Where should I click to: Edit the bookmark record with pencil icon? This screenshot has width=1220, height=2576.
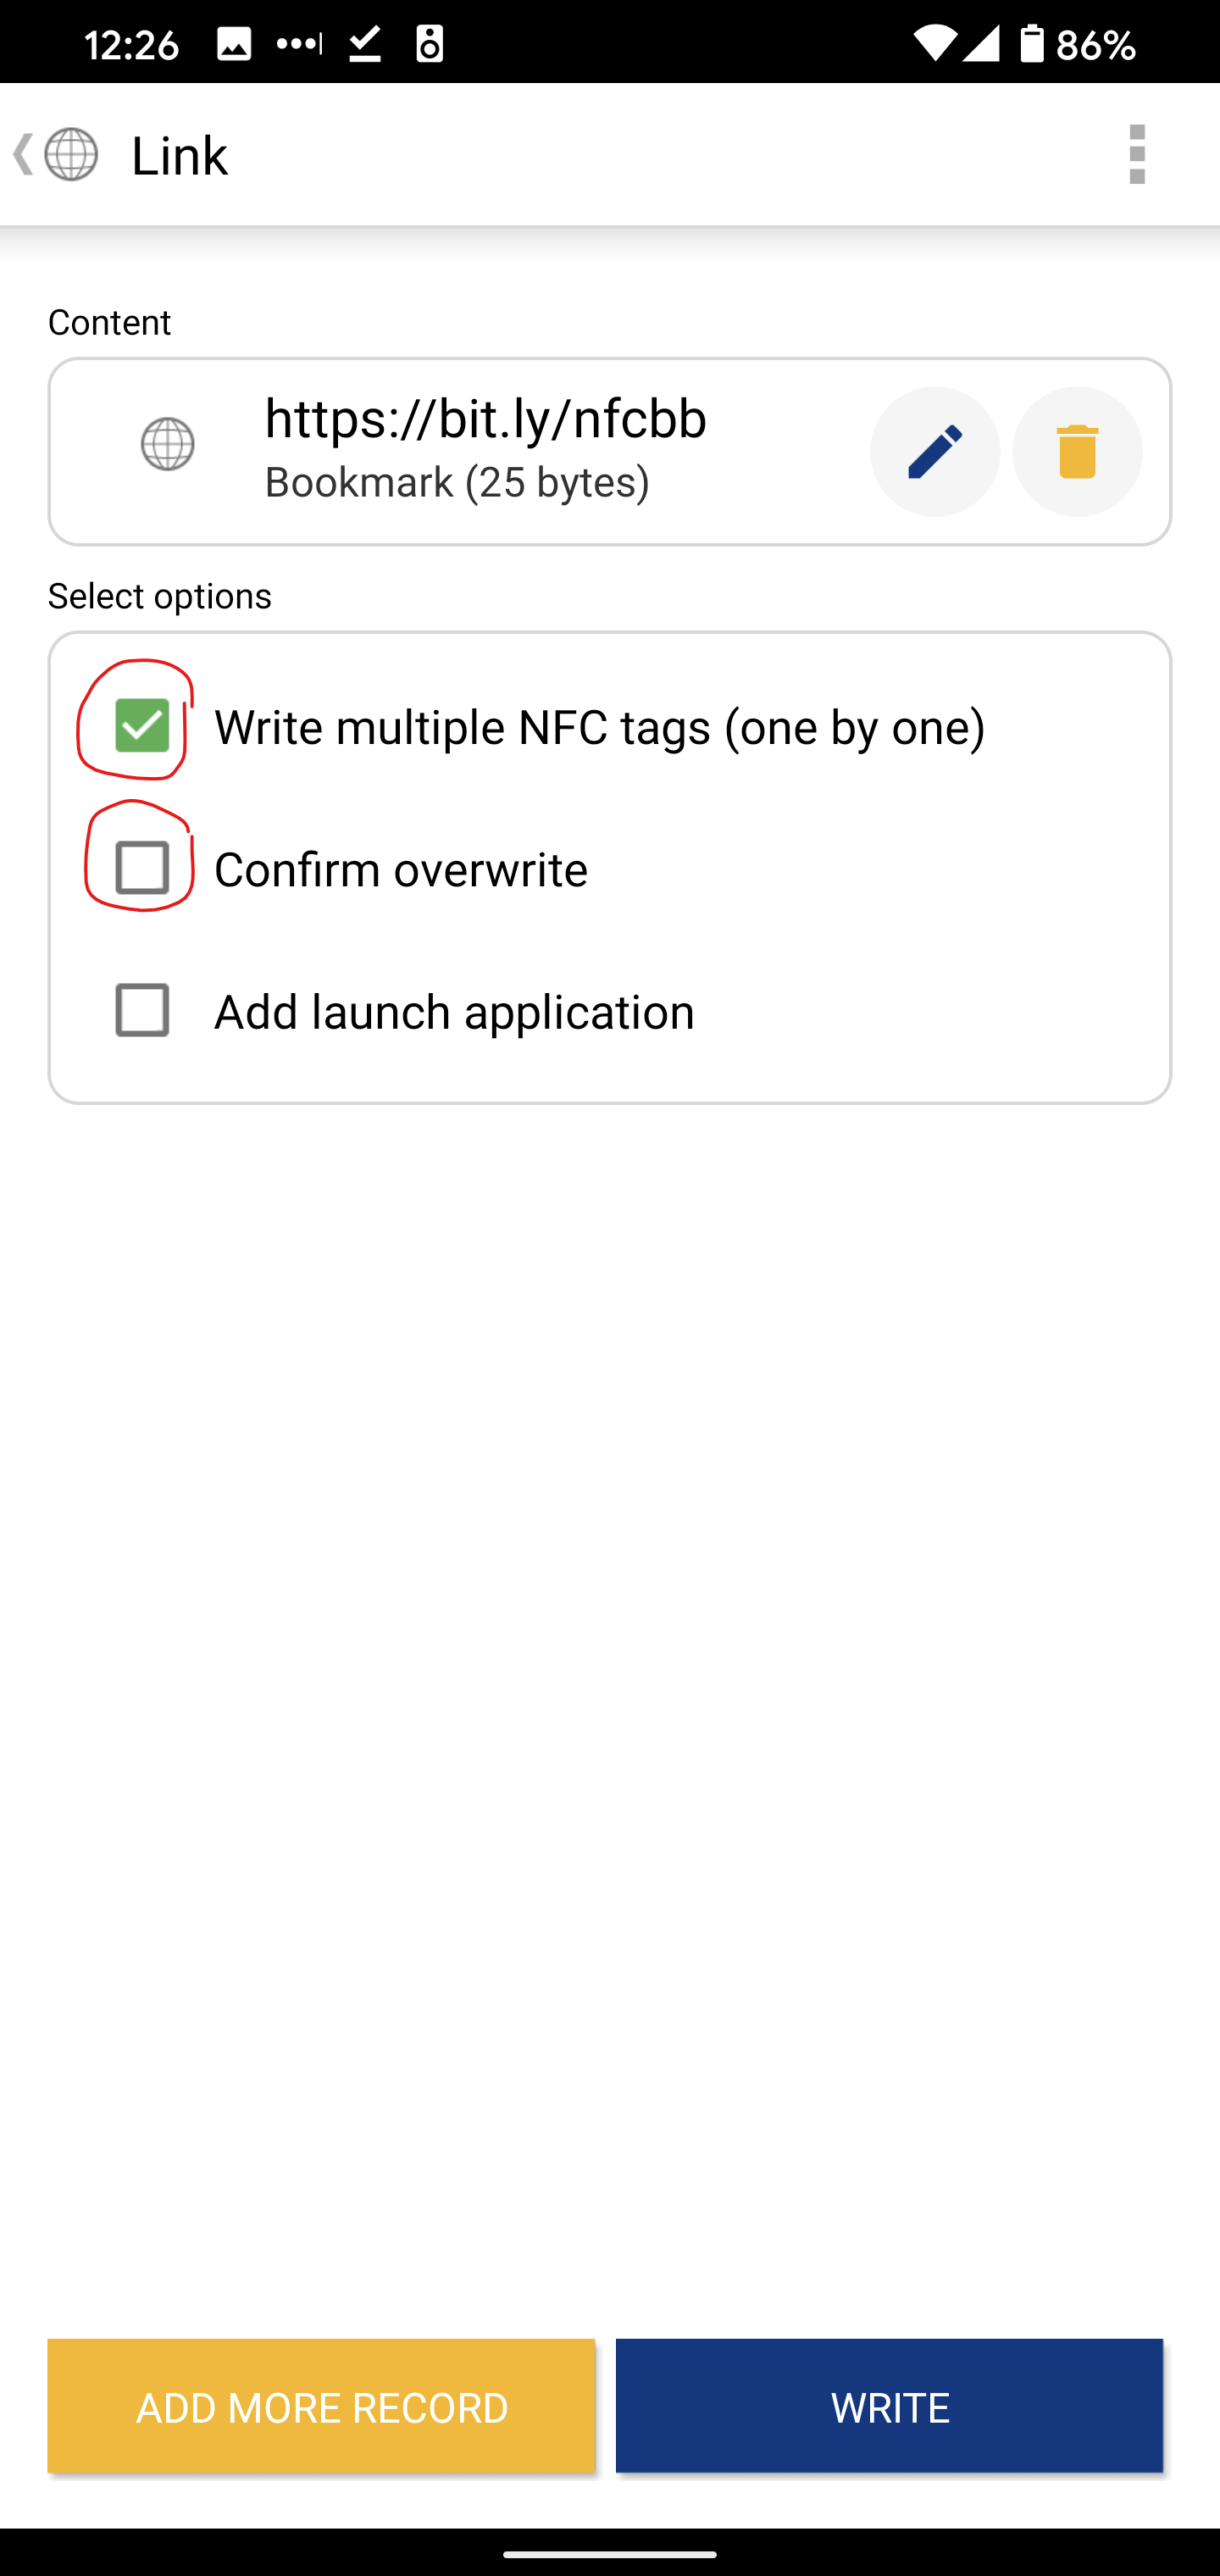click(x=934, y=452)
